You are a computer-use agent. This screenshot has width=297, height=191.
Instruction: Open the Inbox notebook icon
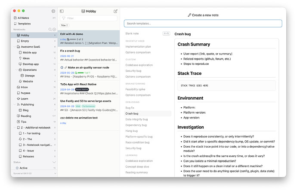(19, 87)
